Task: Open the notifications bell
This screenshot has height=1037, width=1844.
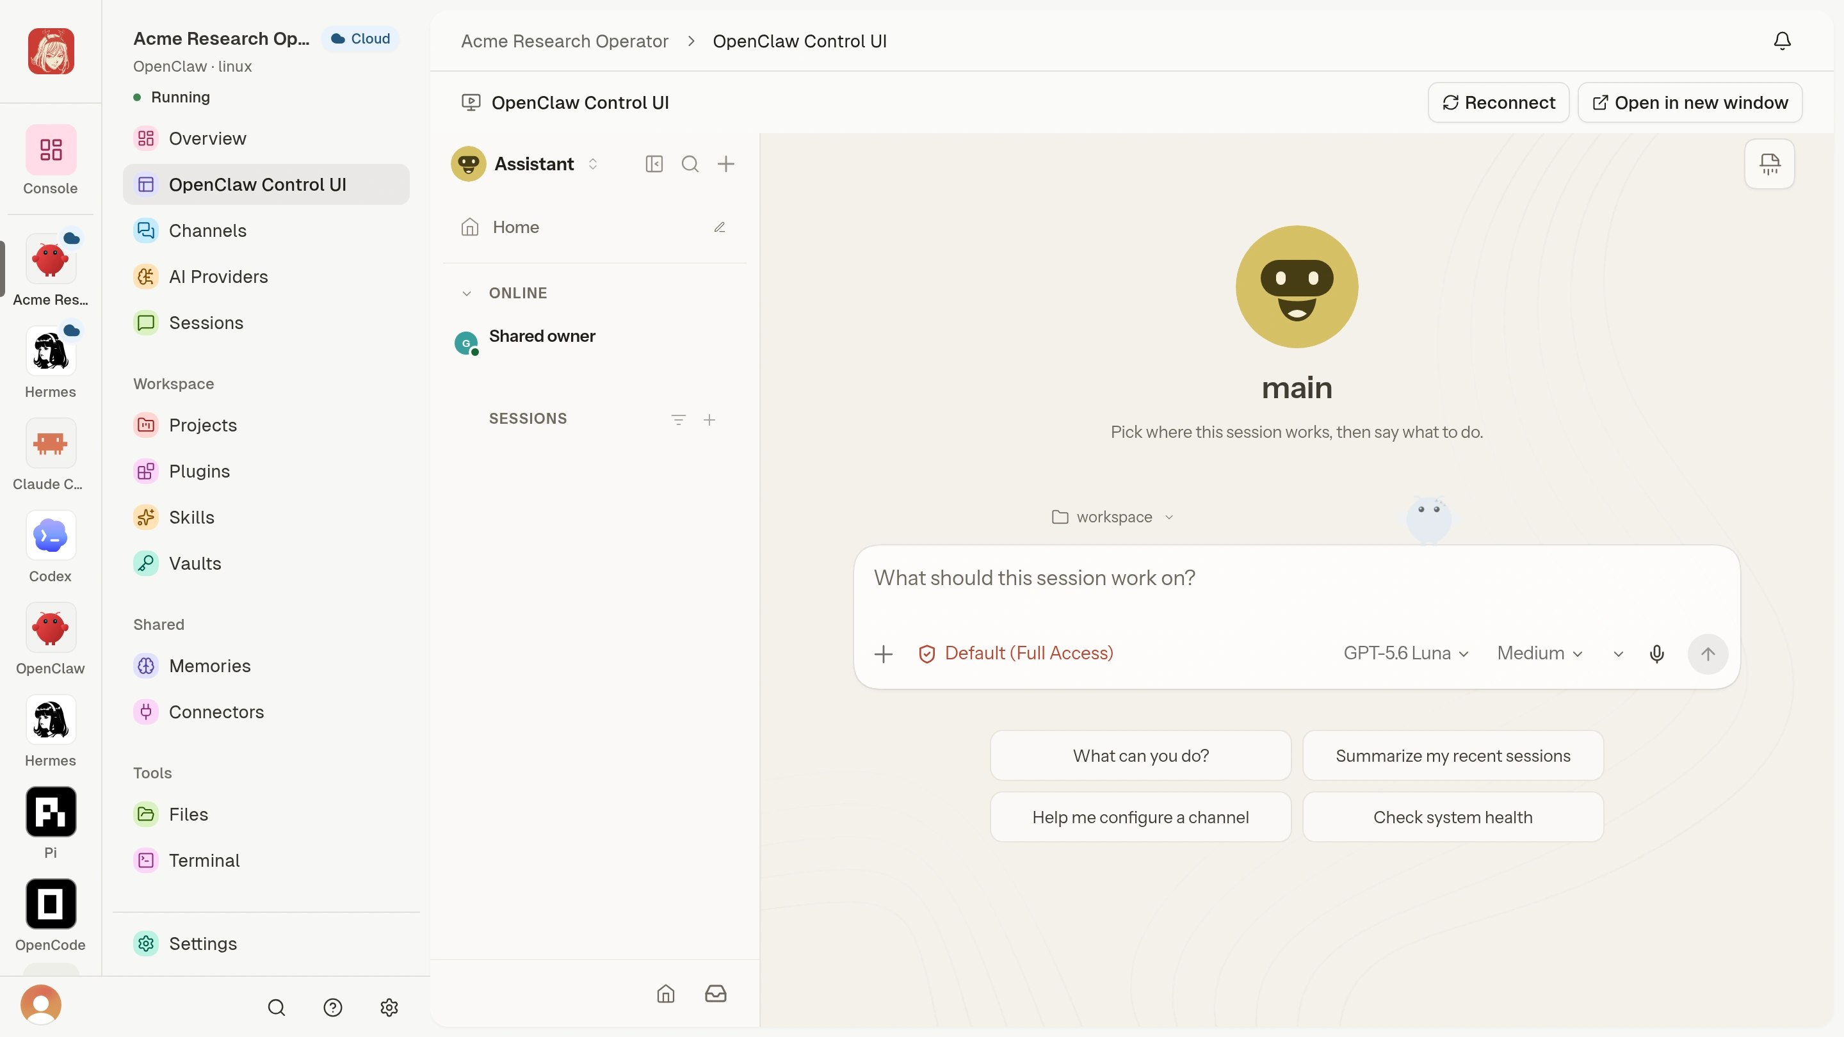Action: pyautogui.click(x=1782, y=41)
